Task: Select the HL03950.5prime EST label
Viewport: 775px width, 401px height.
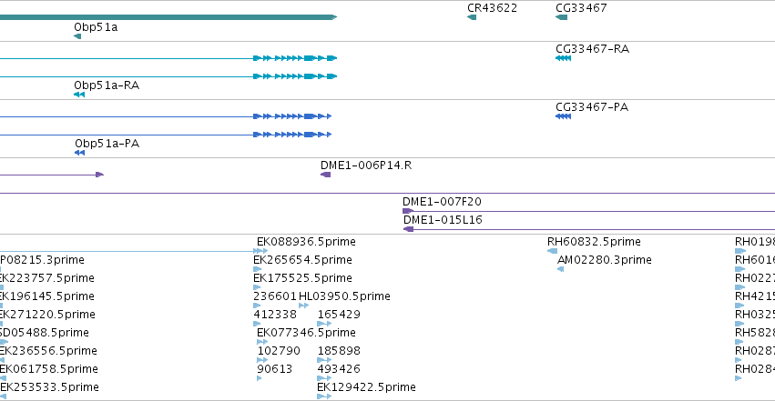Action: [x=344, y=296]
